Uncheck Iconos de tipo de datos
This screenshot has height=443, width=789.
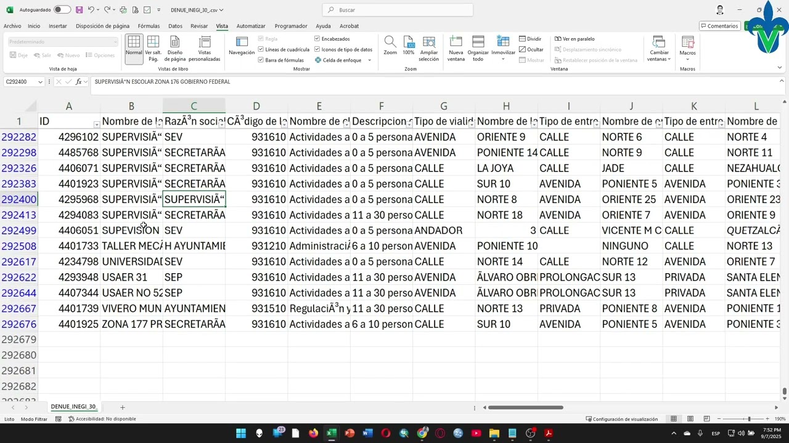[x=343, y=49]
